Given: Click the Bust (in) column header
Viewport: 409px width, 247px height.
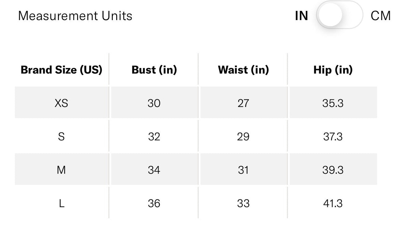Looking at the screenshot, I should coord(154,70).
